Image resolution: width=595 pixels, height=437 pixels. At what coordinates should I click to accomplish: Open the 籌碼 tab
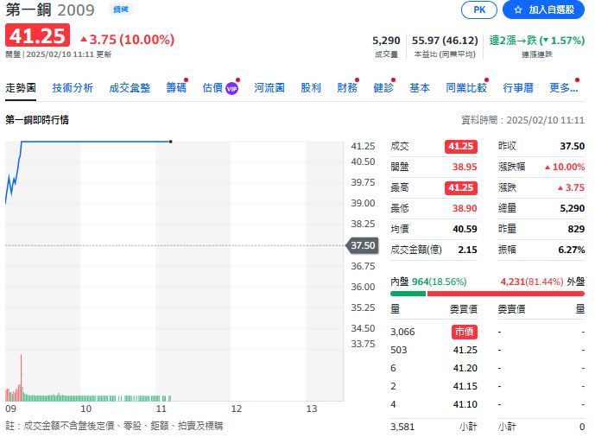click(x=176, y=88)
